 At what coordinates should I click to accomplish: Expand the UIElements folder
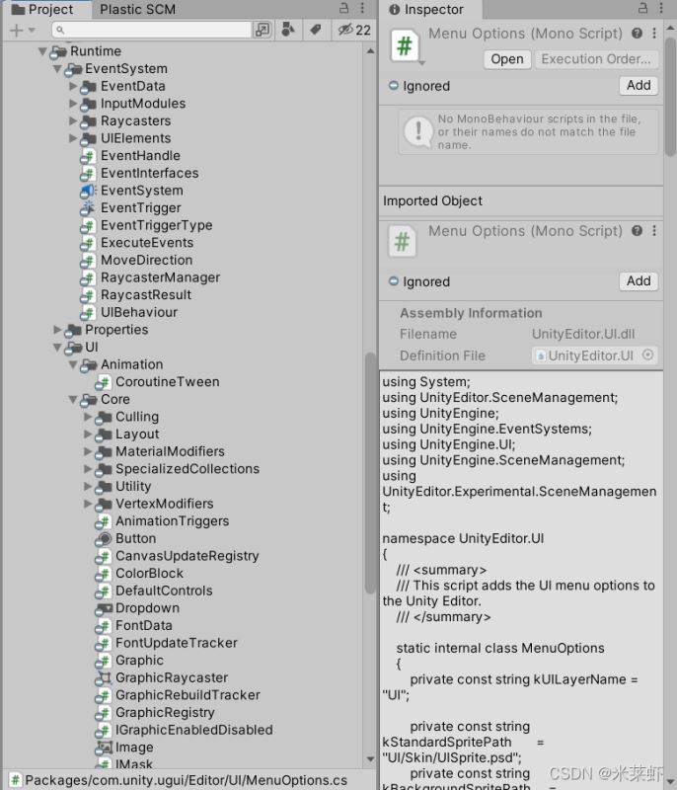pos(73,138)
